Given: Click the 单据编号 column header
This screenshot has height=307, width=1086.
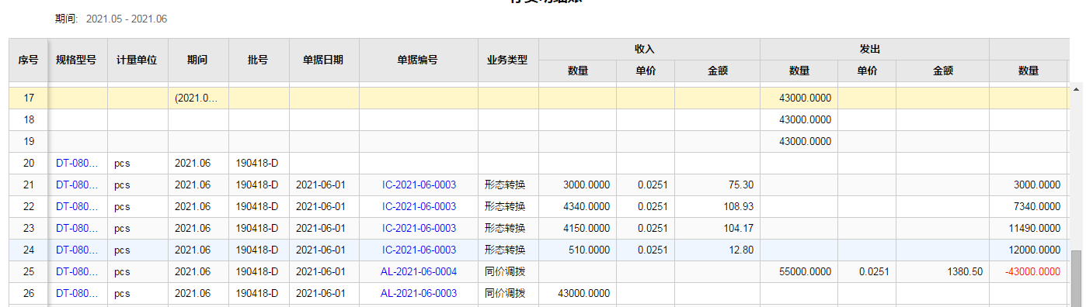Looking at the screenshot, I should coord(418,60).
